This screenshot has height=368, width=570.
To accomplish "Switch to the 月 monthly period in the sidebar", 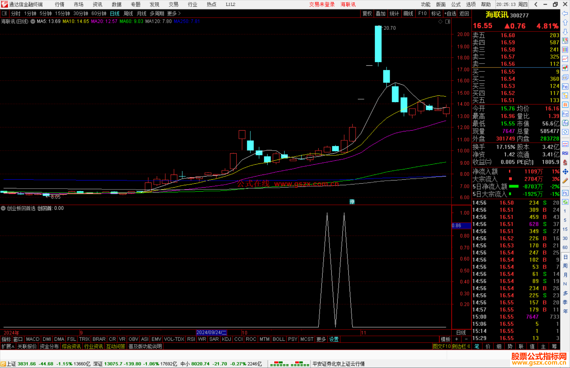I will tap(565, 275).
